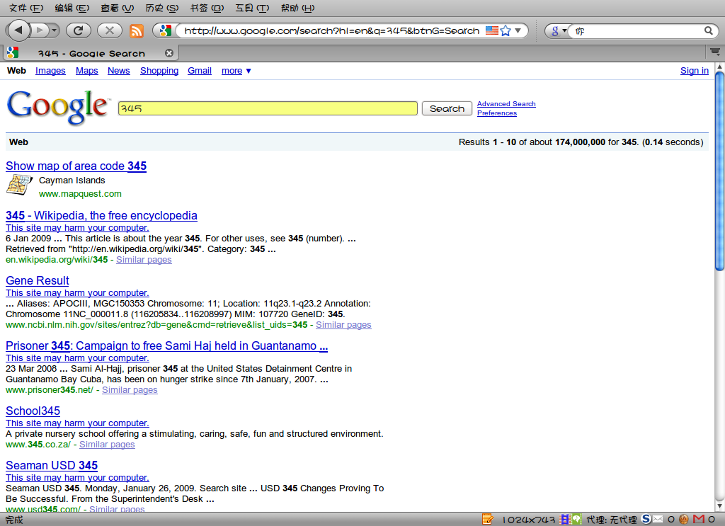Open 'Show map of area code 345' result
The height and width of the screenshot is (526, 725).
tap(76, 166)
